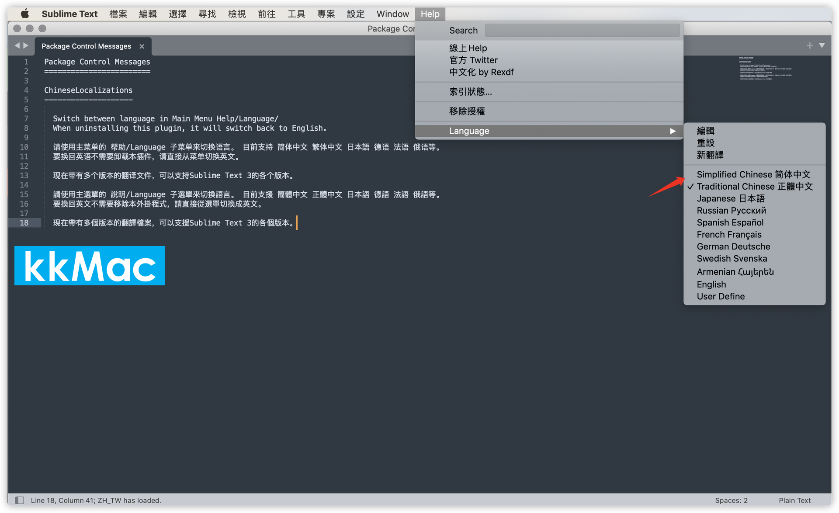The width and height of the screenshot is (839, 513).
Task: Open the 工具 menu
Action: [x=296, y=14]
